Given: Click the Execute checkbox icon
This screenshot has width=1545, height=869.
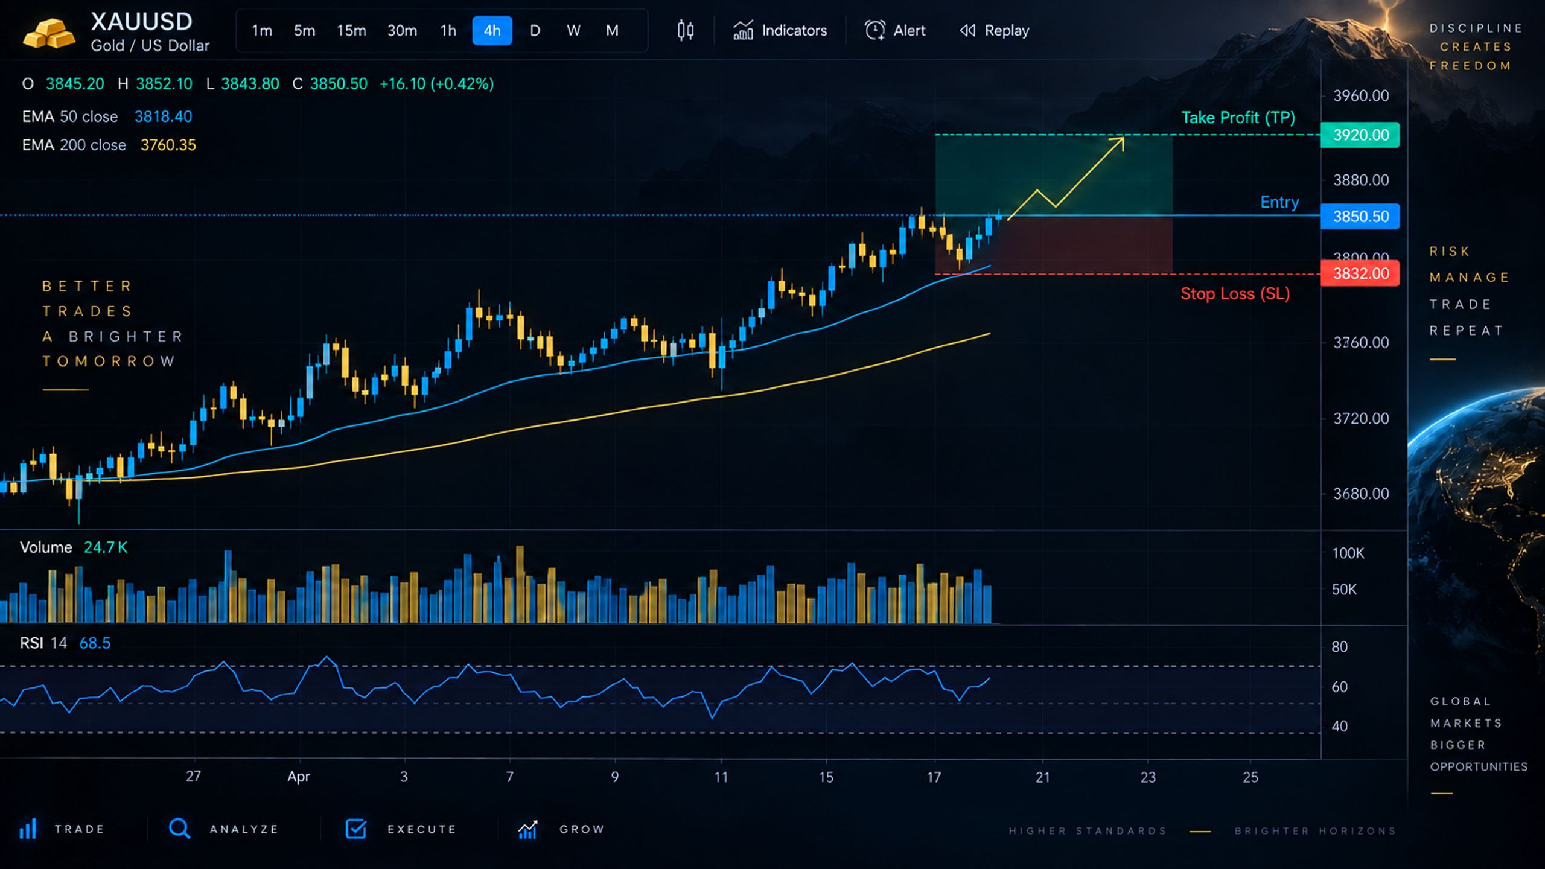Looking at the screenshot, I should [356, 829].
